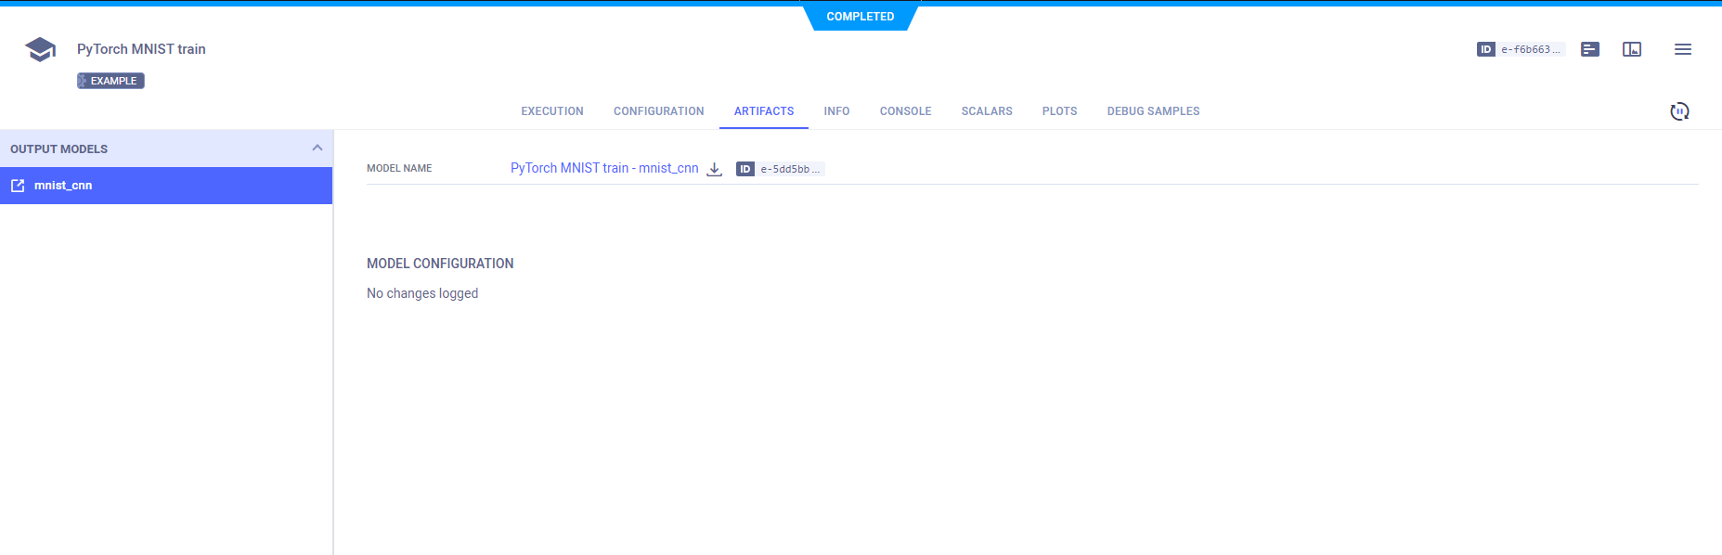Go to the Info tab

[836, 111]
